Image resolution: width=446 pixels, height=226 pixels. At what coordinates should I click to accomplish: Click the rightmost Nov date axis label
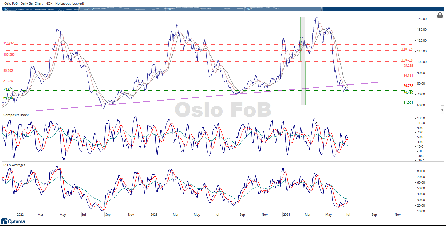(x=398, y=215)
